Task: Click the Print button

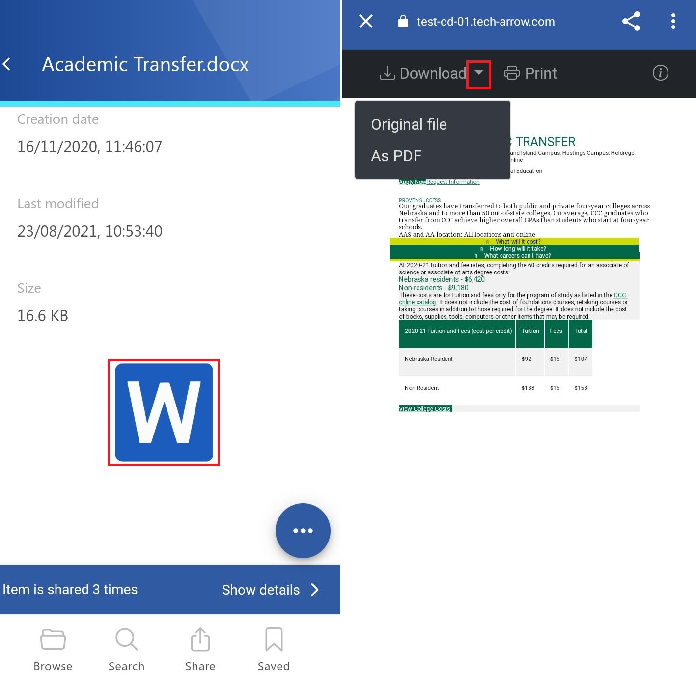Action: pos(530,73)
